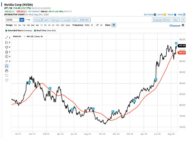This screenshot has height=144, width=189.
Task: Clear the chart with Clear button
Action: (176, 20)
